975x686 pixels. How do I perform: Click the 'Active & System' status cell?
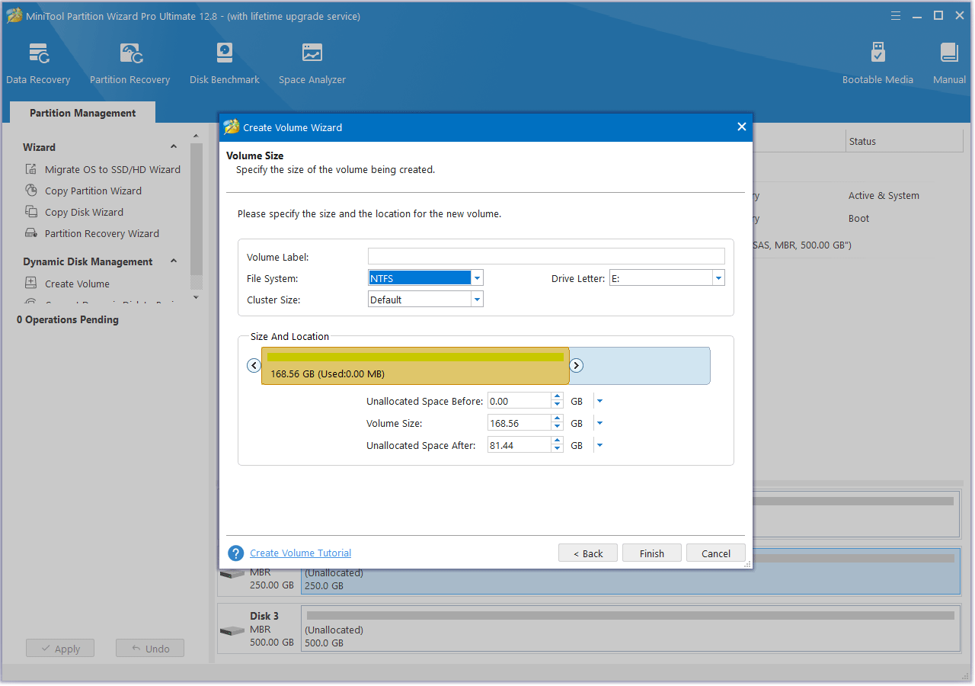tap(884, 196)
